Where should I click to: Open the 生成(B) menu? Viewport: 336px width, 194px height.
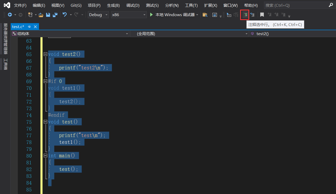[113, 5]
